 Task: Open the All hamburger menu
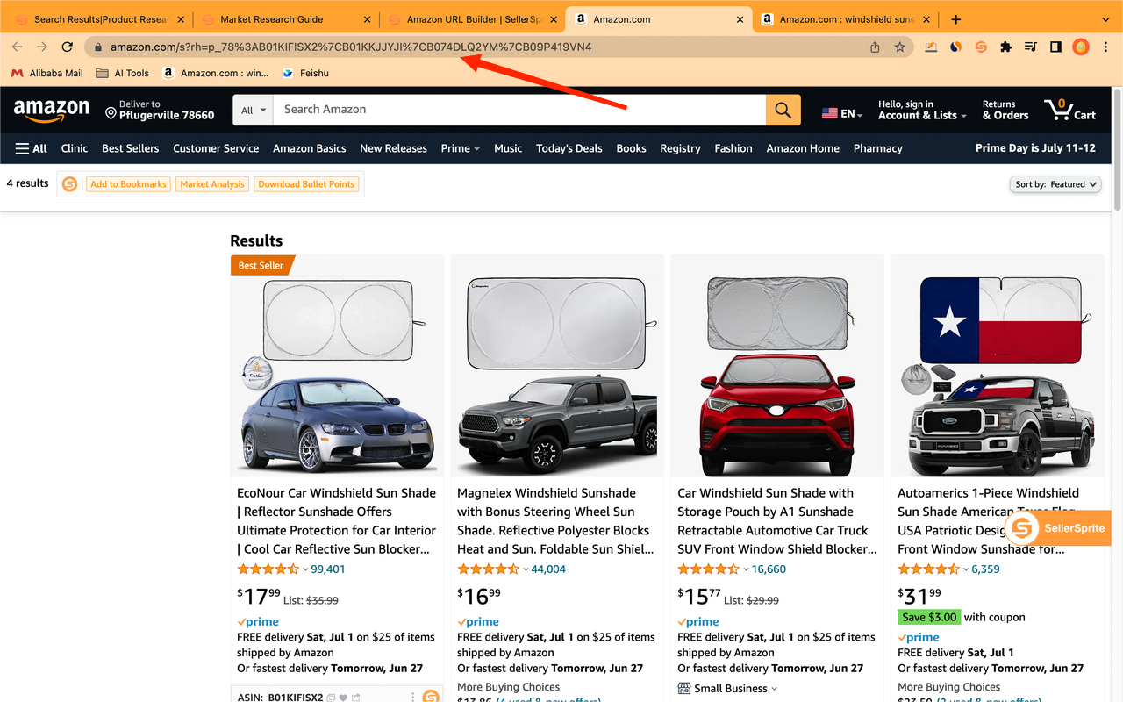click(32, 148)
